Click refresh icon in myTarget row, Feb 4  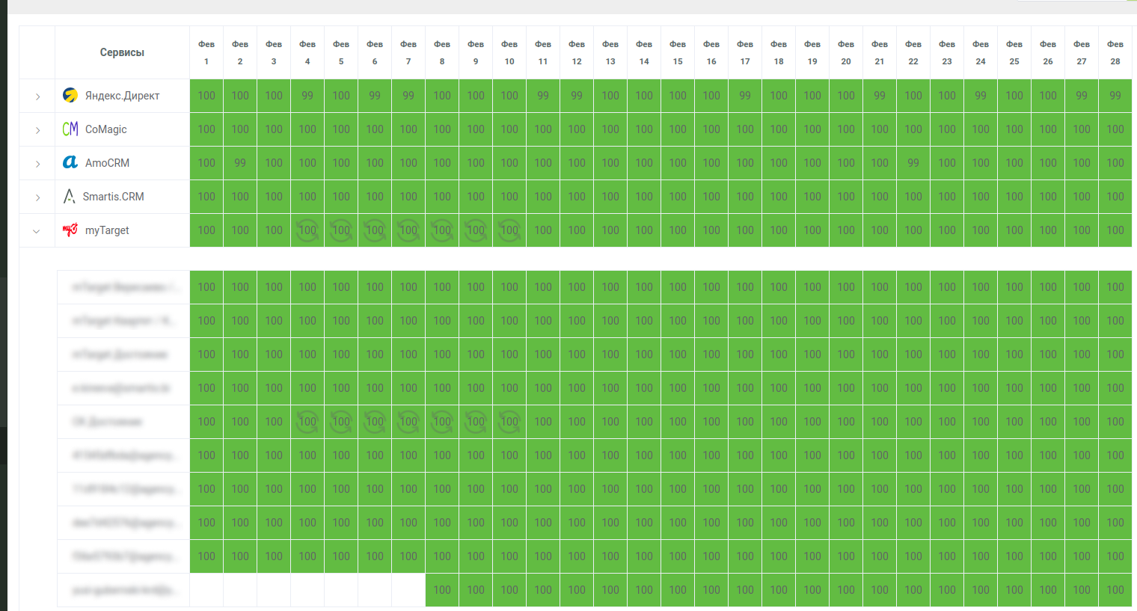point(307,230)
